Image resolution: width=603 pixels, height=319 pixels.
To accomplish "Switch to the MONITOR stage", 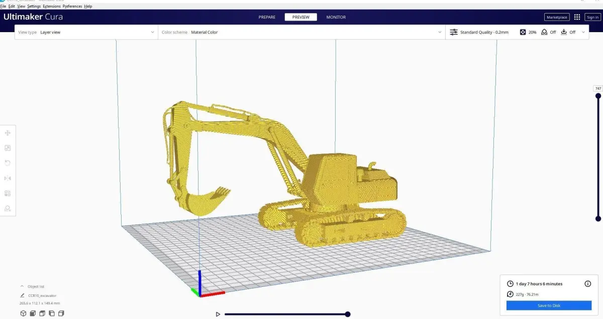I will (336, 17).
